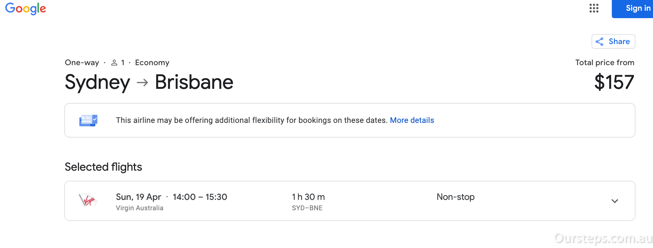Click the 1 h 30 m duration

tap(308, 197)
